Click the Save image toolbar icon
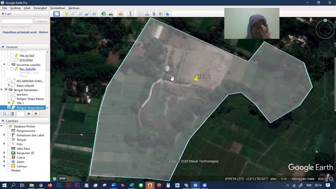This screenshot has width=336, height=189. 154,14
